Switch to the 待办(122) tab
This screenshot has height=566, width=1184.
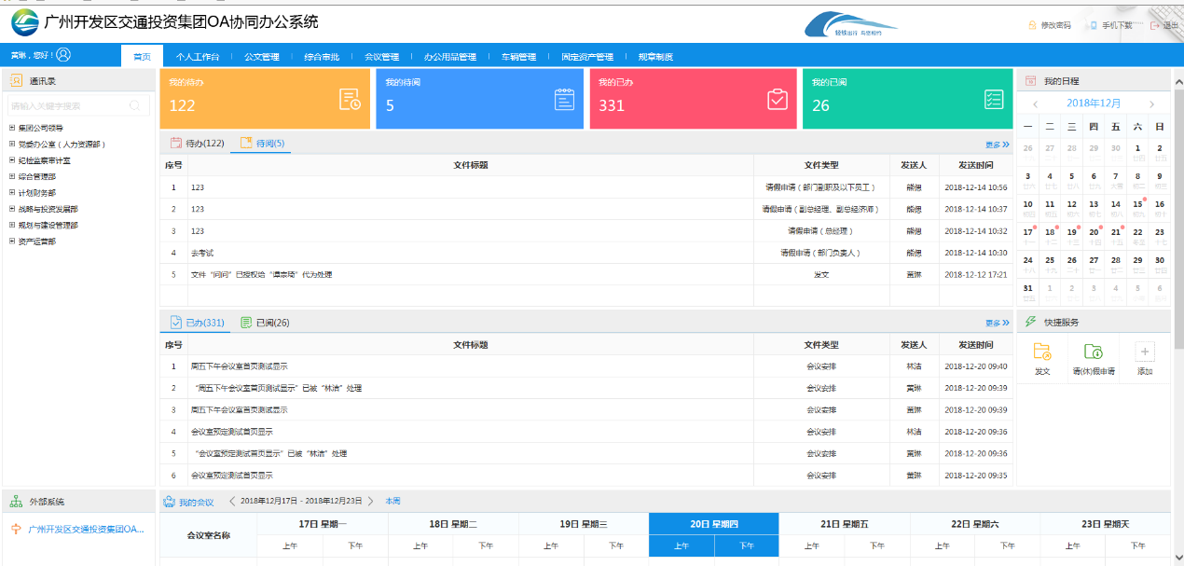pyautogui.click(x=198, y=144)
